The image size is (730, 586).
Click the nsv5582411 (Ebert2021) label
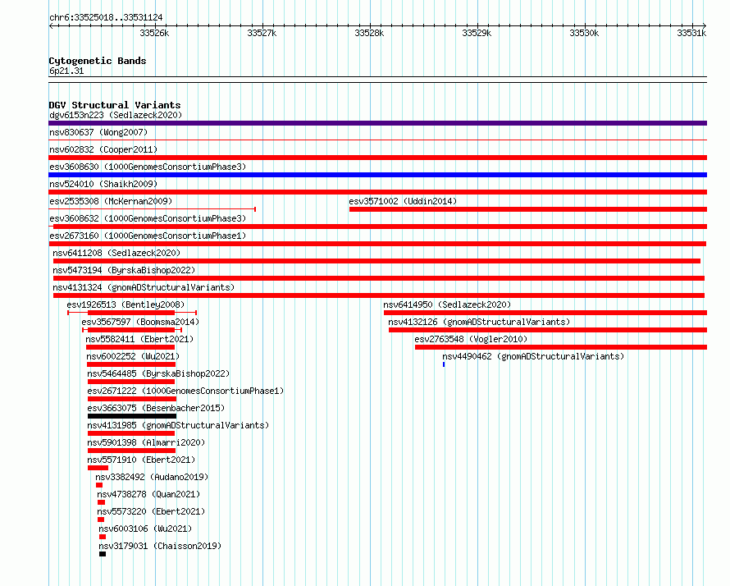(139, 339)
